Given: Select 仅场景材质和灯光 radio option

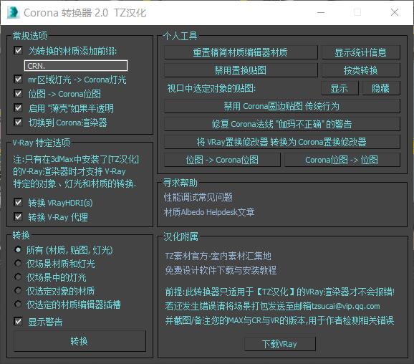Looking at the screenshot, I should 18,263.
